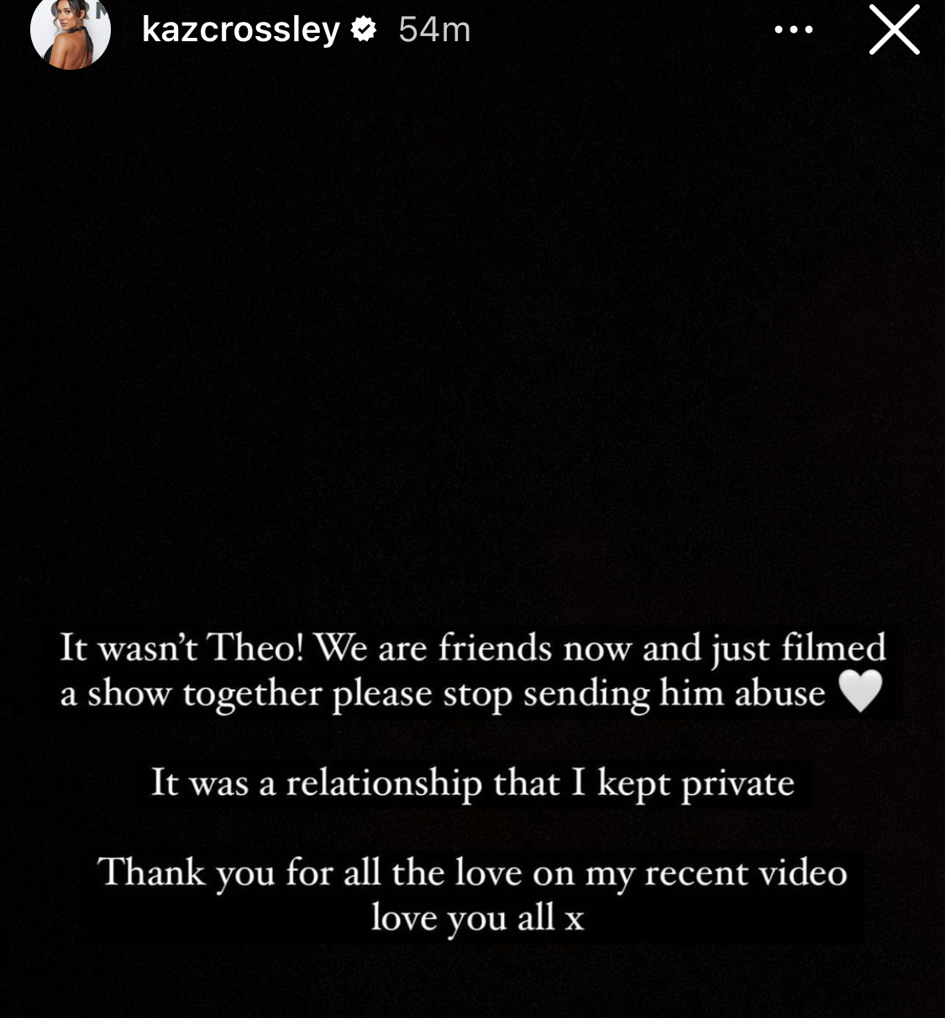This screenshot has width=945, height=1018.
Task: Click the word "abuse" beside the heart
Action: pos(780,694)
